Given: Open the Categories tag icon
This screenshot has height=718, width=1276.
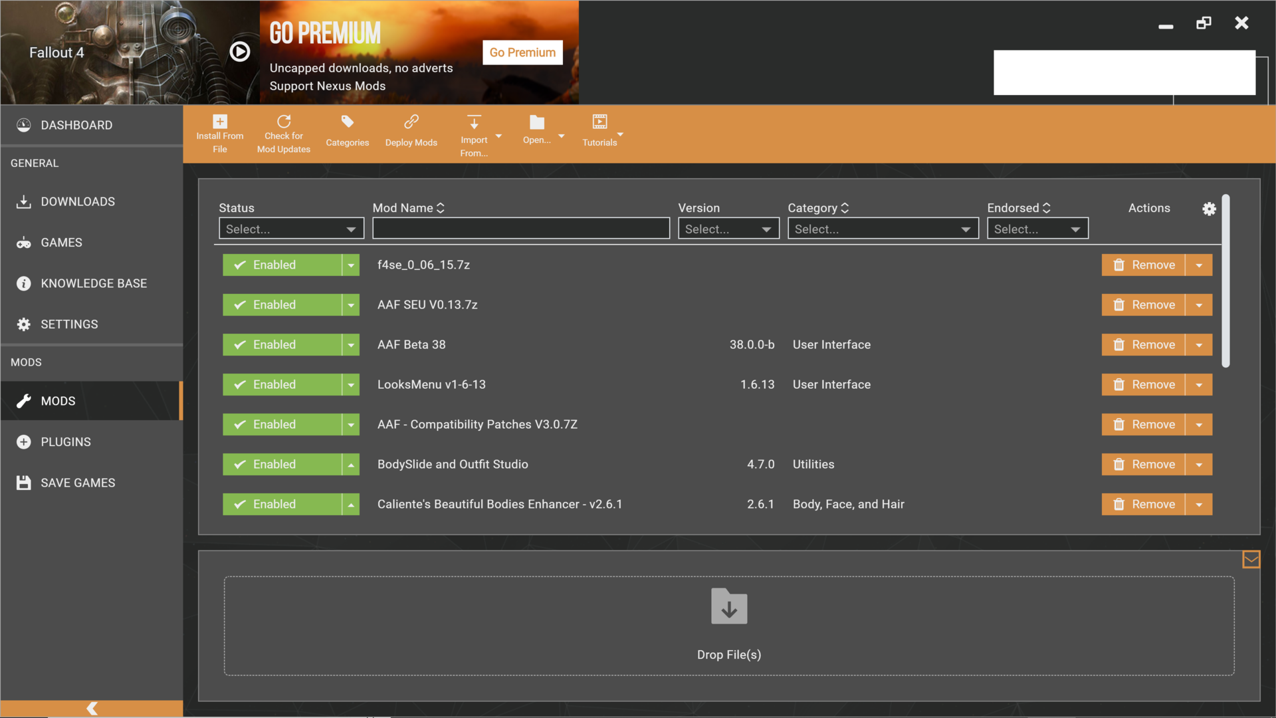Looking at the screenshot, I should point(348,122).
